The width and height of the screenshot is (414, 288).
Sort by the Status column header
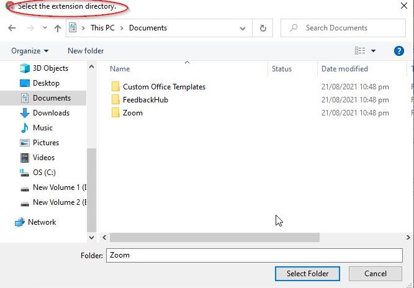(x=282, y=69)
